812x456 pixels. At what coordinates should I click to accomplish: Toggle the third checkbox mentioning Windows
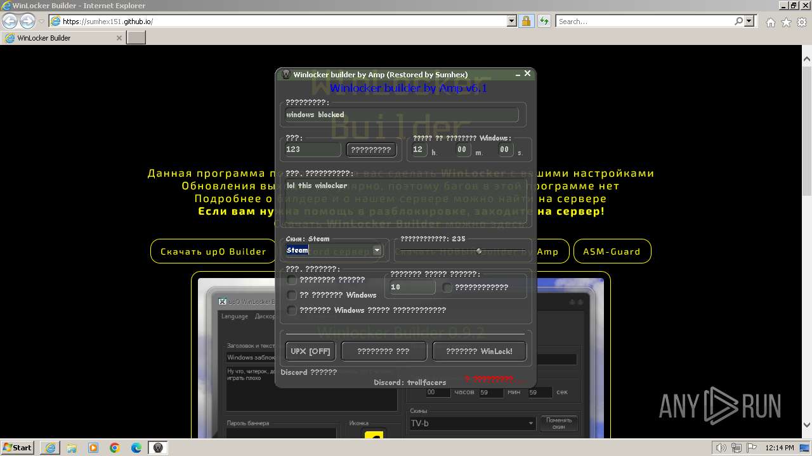(x=292, y=310)
